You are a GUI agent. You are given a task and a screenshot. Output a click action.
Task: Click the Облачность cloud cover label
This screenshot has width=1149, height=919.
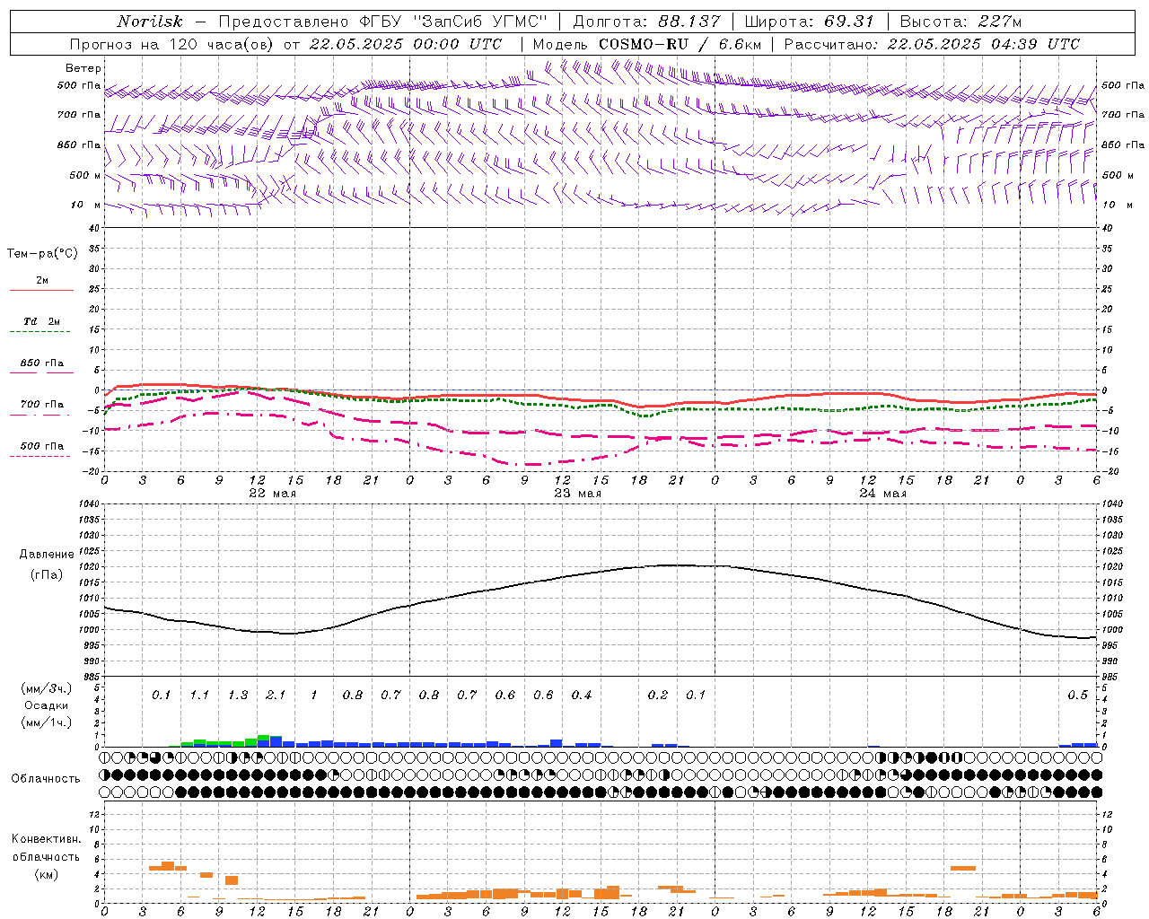coord(46,778)
